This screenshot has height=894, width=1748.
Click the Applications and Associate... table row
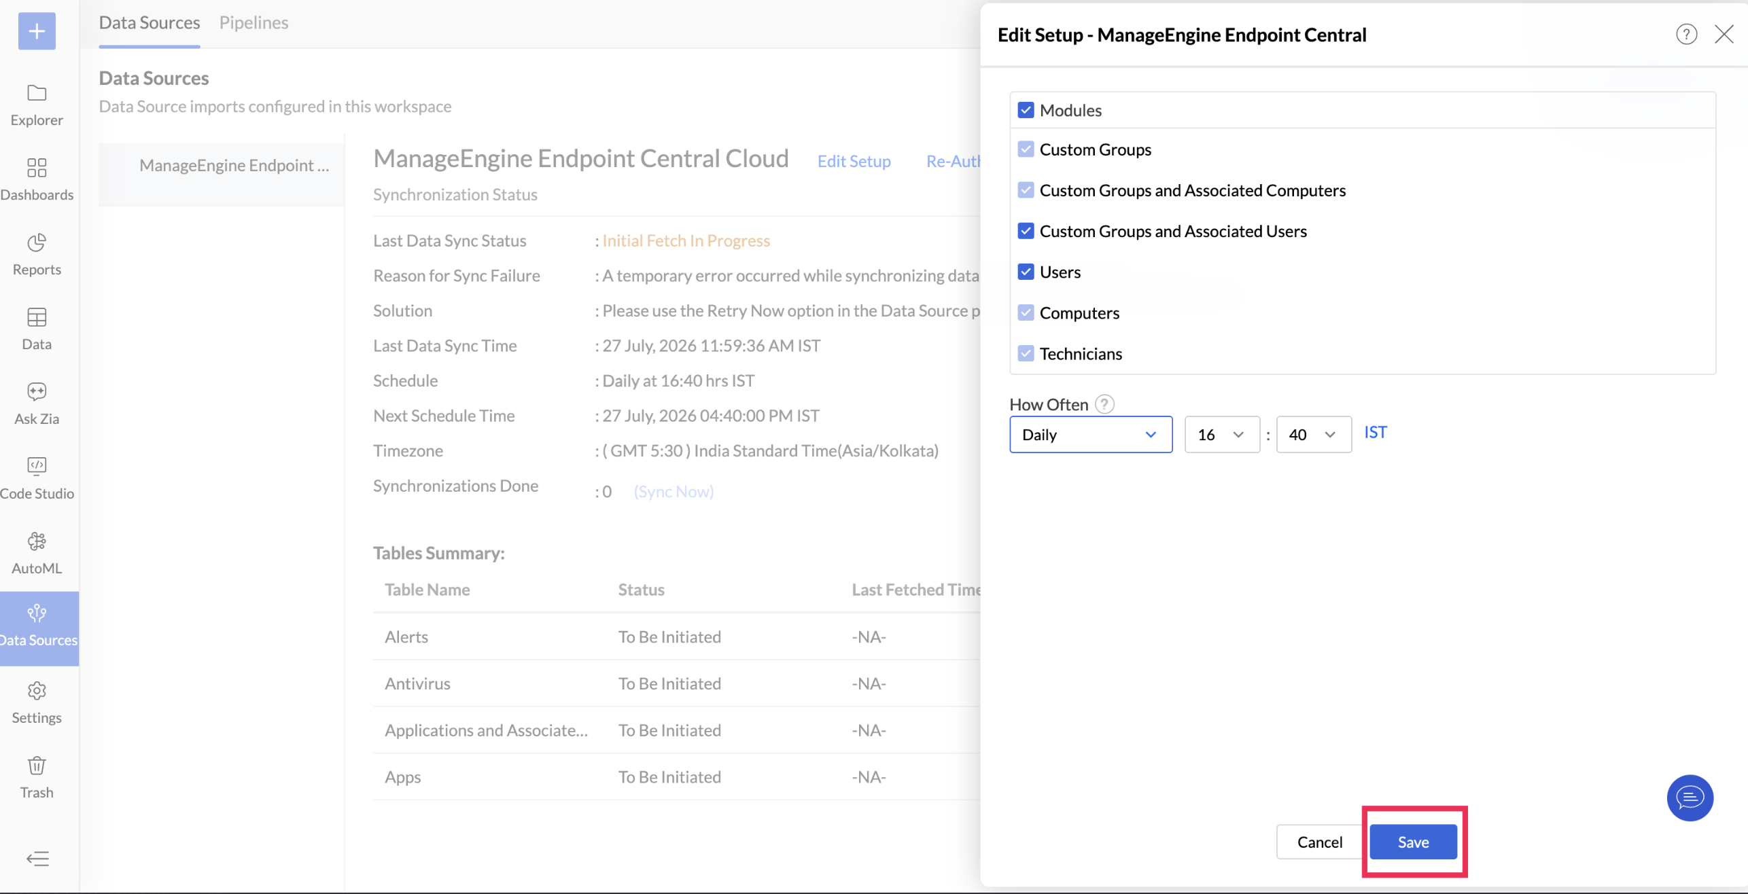point(676,730)
